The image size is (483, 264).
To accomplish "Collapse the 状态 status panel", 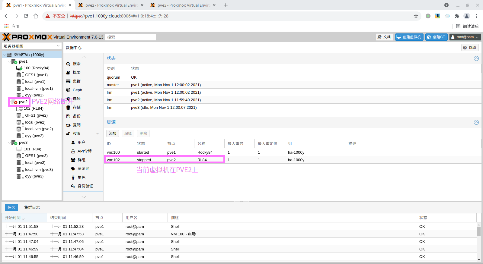I will (476, 58).
